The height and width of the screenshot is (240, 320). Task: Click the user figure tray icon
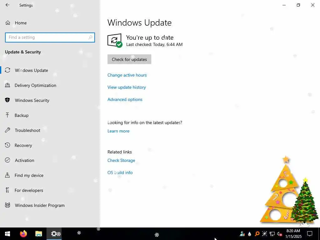click(242, 234)
